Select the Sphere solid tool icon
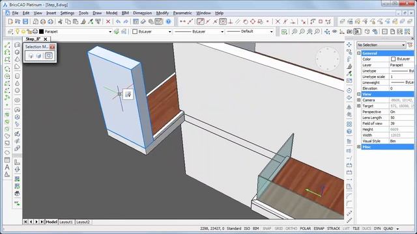Screen dimensions: 417x234 tap(18, 90)
